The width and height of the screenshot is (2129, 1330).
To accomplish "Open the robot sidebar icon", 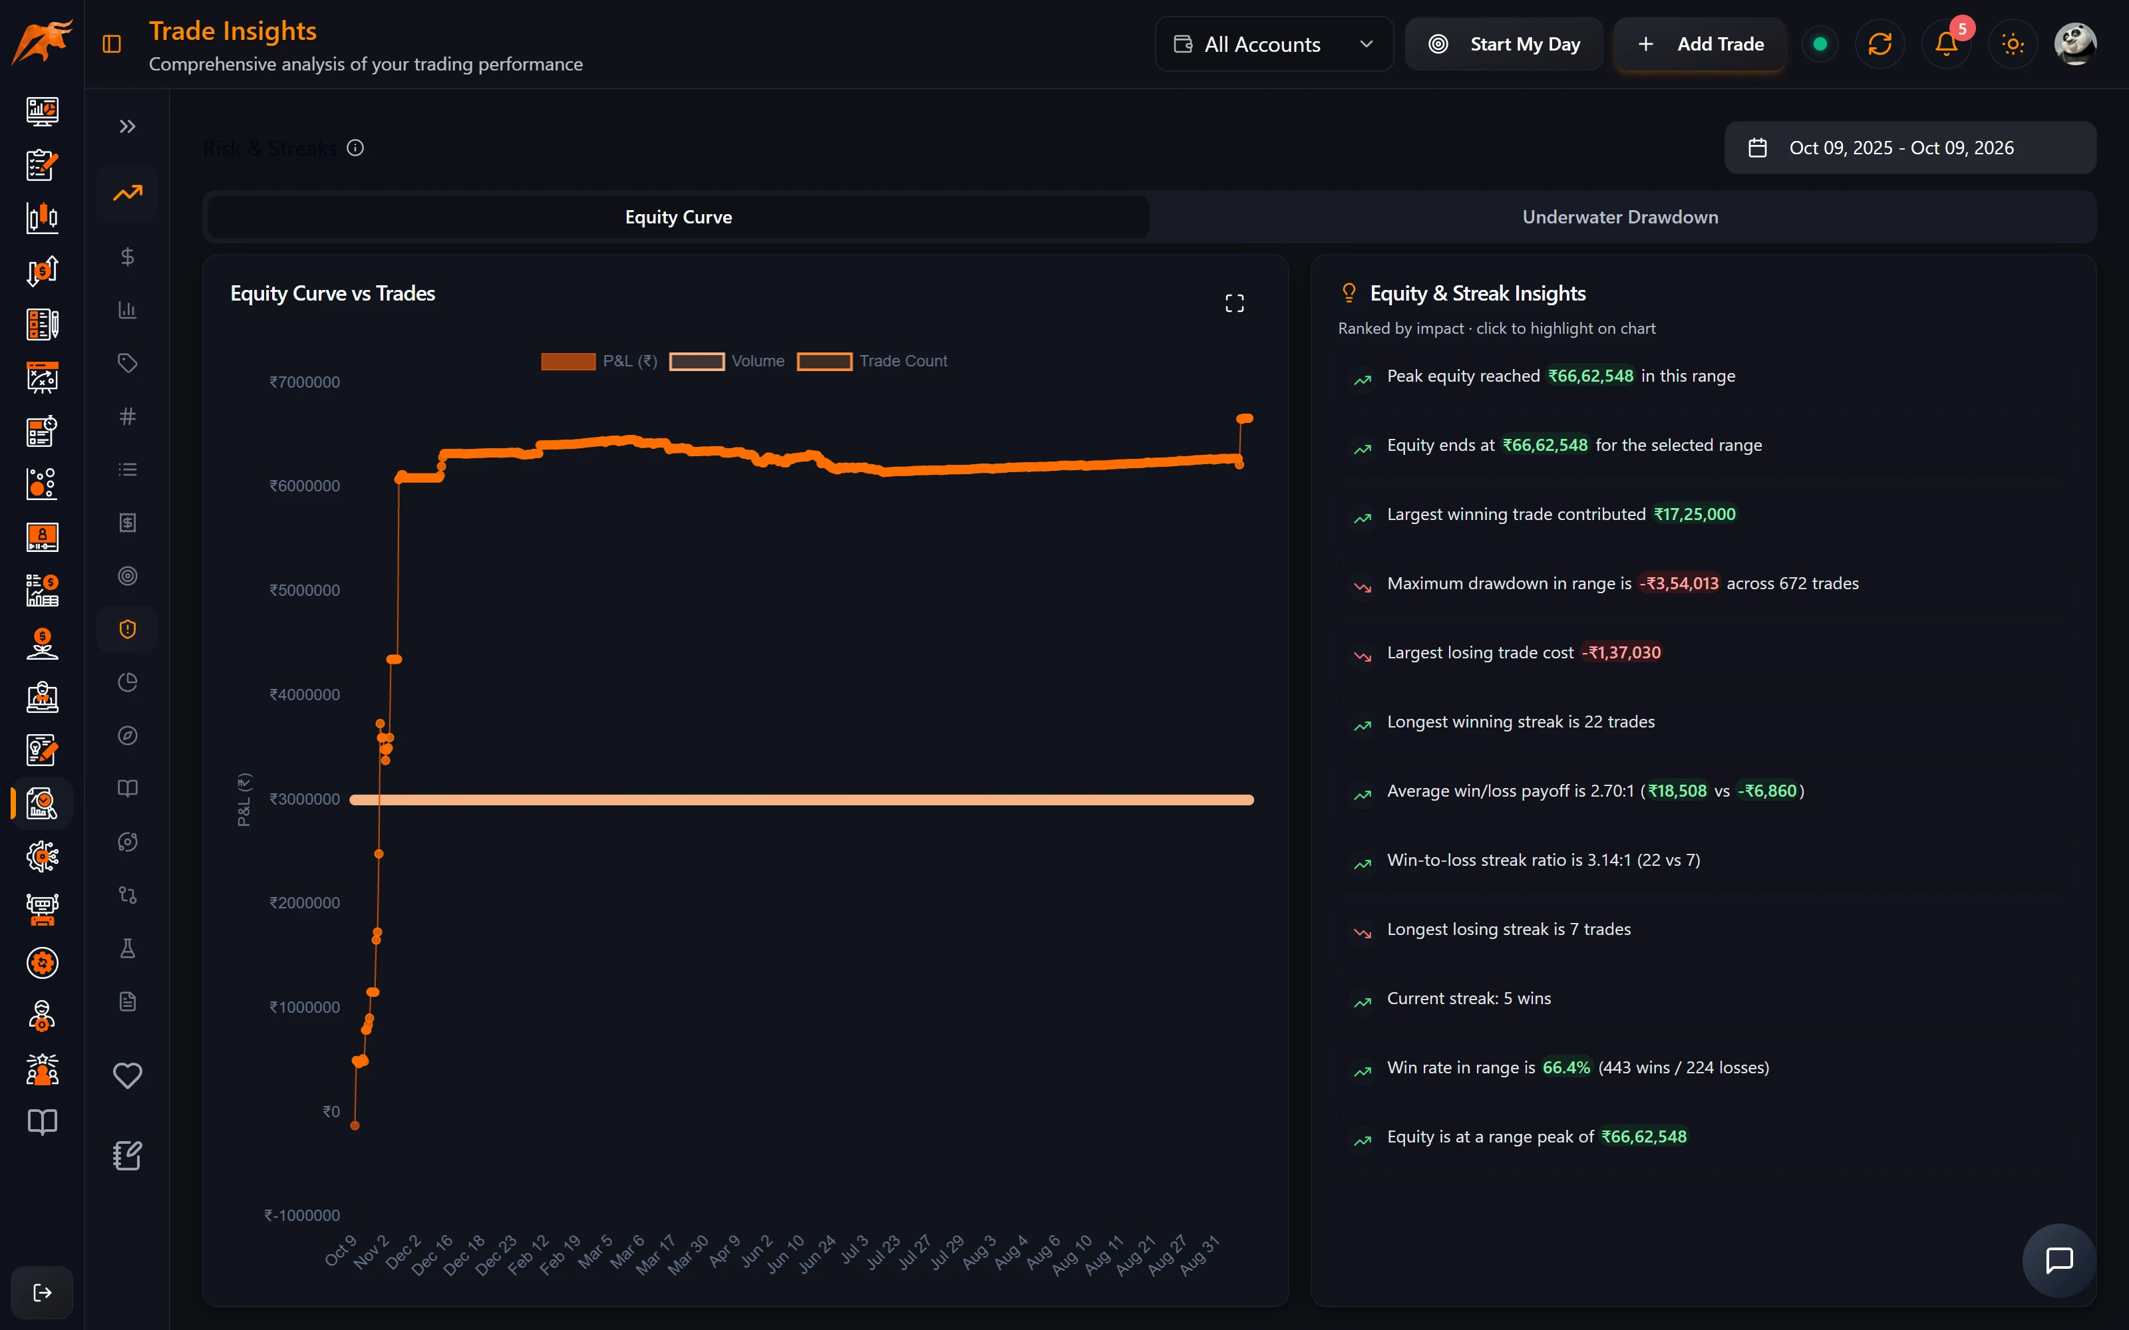I will pos(42,910).
